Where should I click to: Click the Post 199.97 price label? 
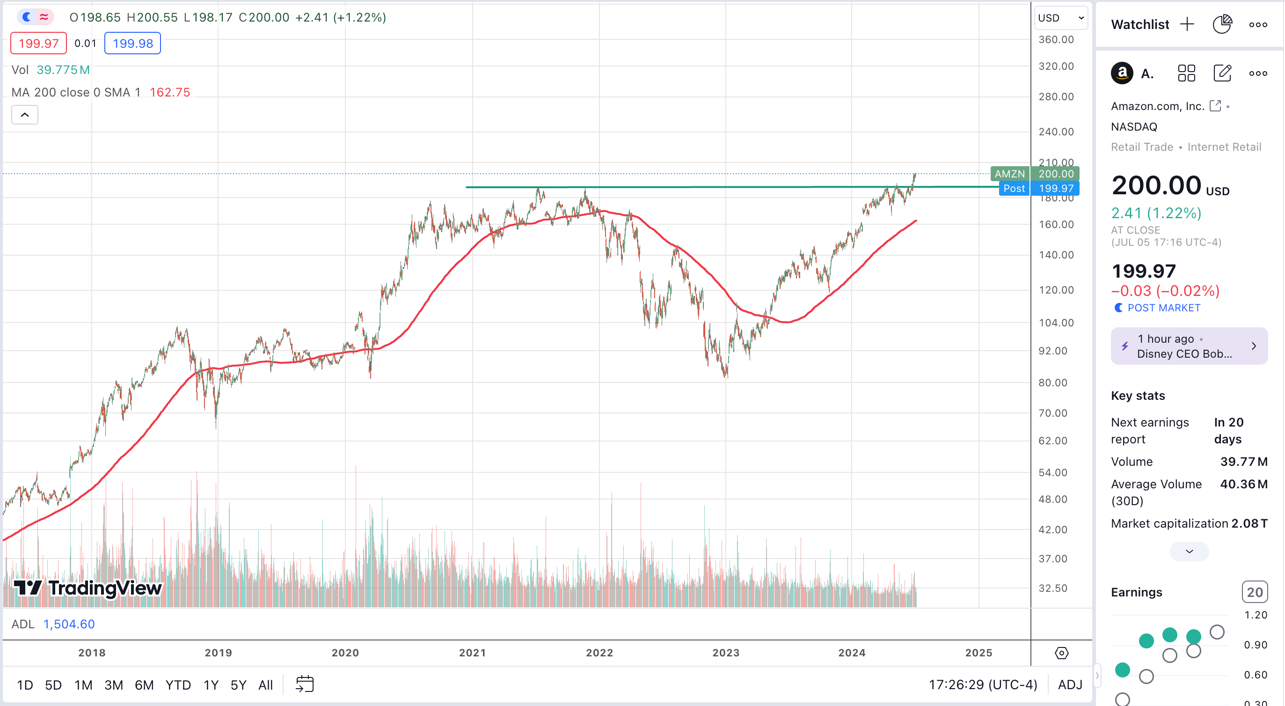tap(1040, 188)
